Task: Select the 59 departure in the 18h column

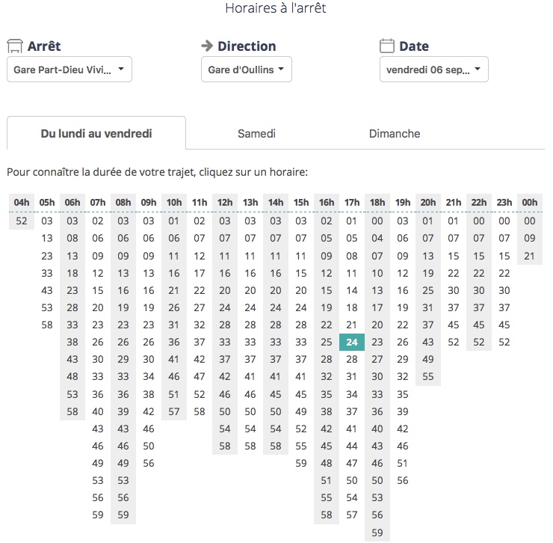Action: click(x=377, y=533)
